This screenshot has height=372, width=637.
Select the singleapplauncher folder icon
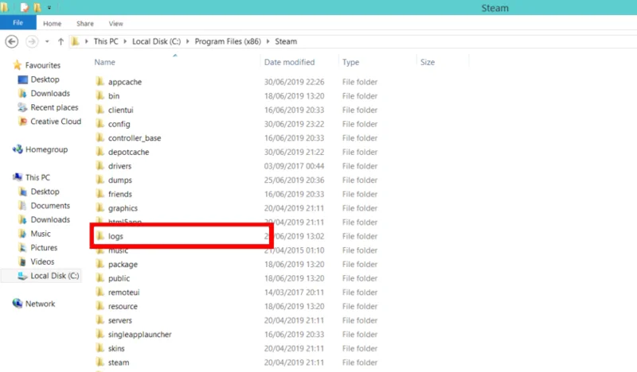(x=100, y=335)
